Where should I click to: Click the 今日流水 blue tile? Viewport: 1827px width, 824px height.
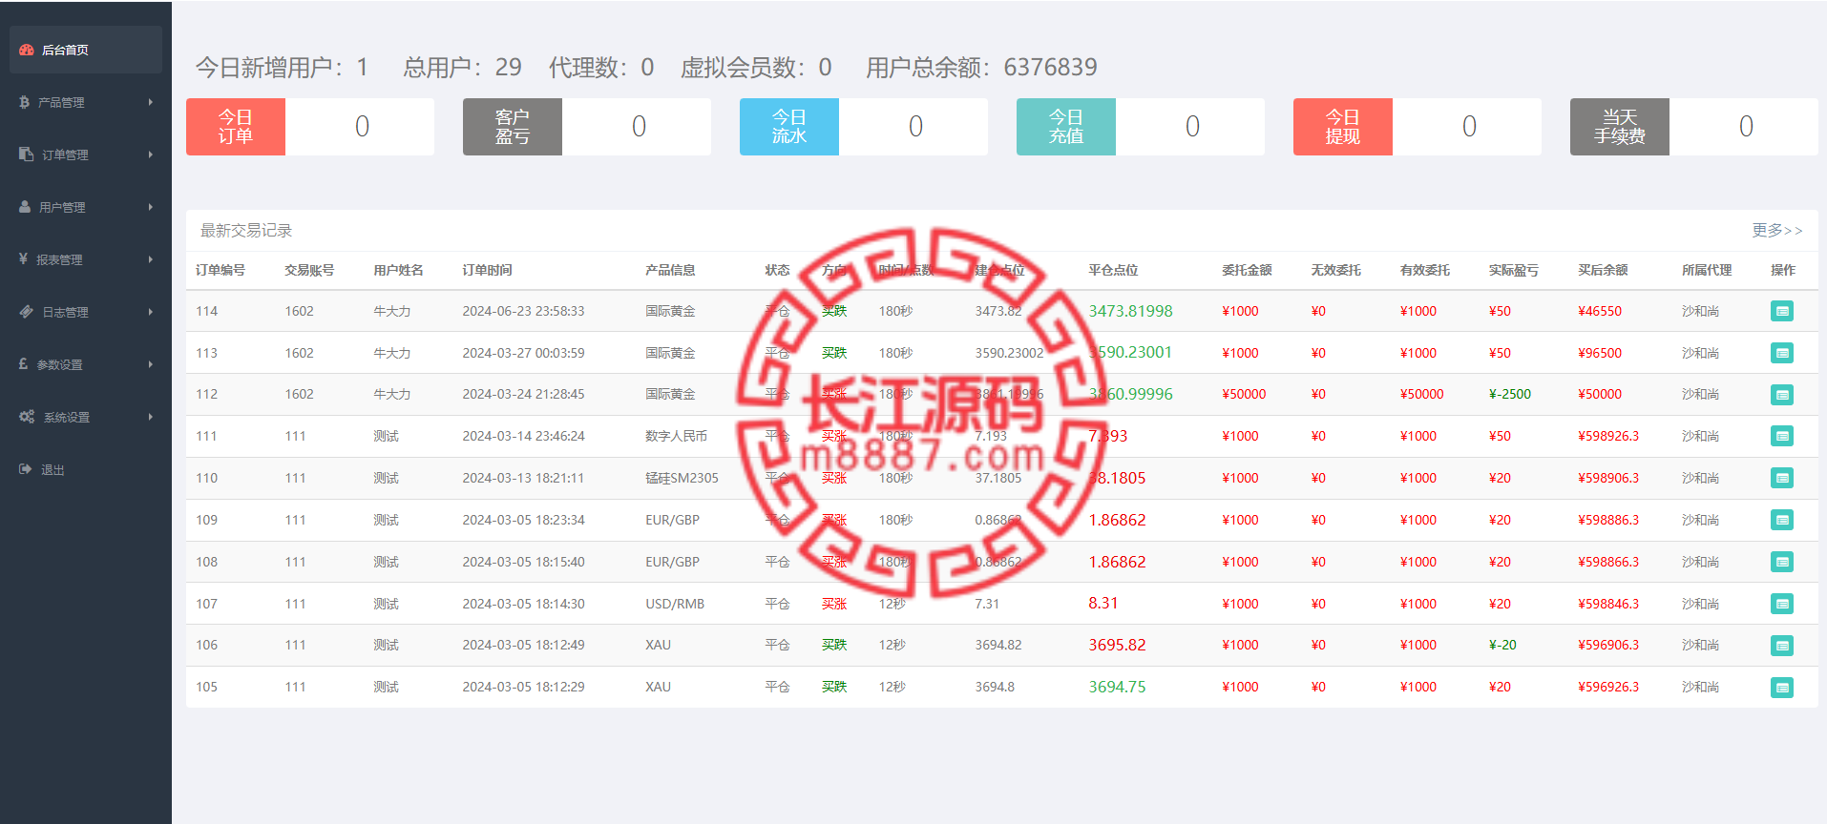789,127
